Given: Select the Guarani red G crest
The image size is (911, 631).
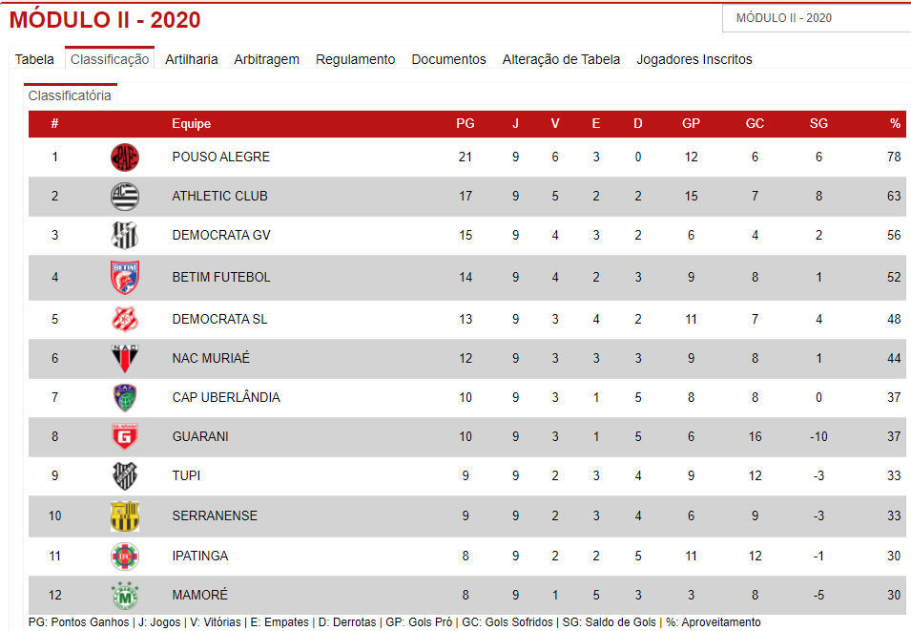Looking at the screenshot, I should pyautogui.click(x=125, y=436).
